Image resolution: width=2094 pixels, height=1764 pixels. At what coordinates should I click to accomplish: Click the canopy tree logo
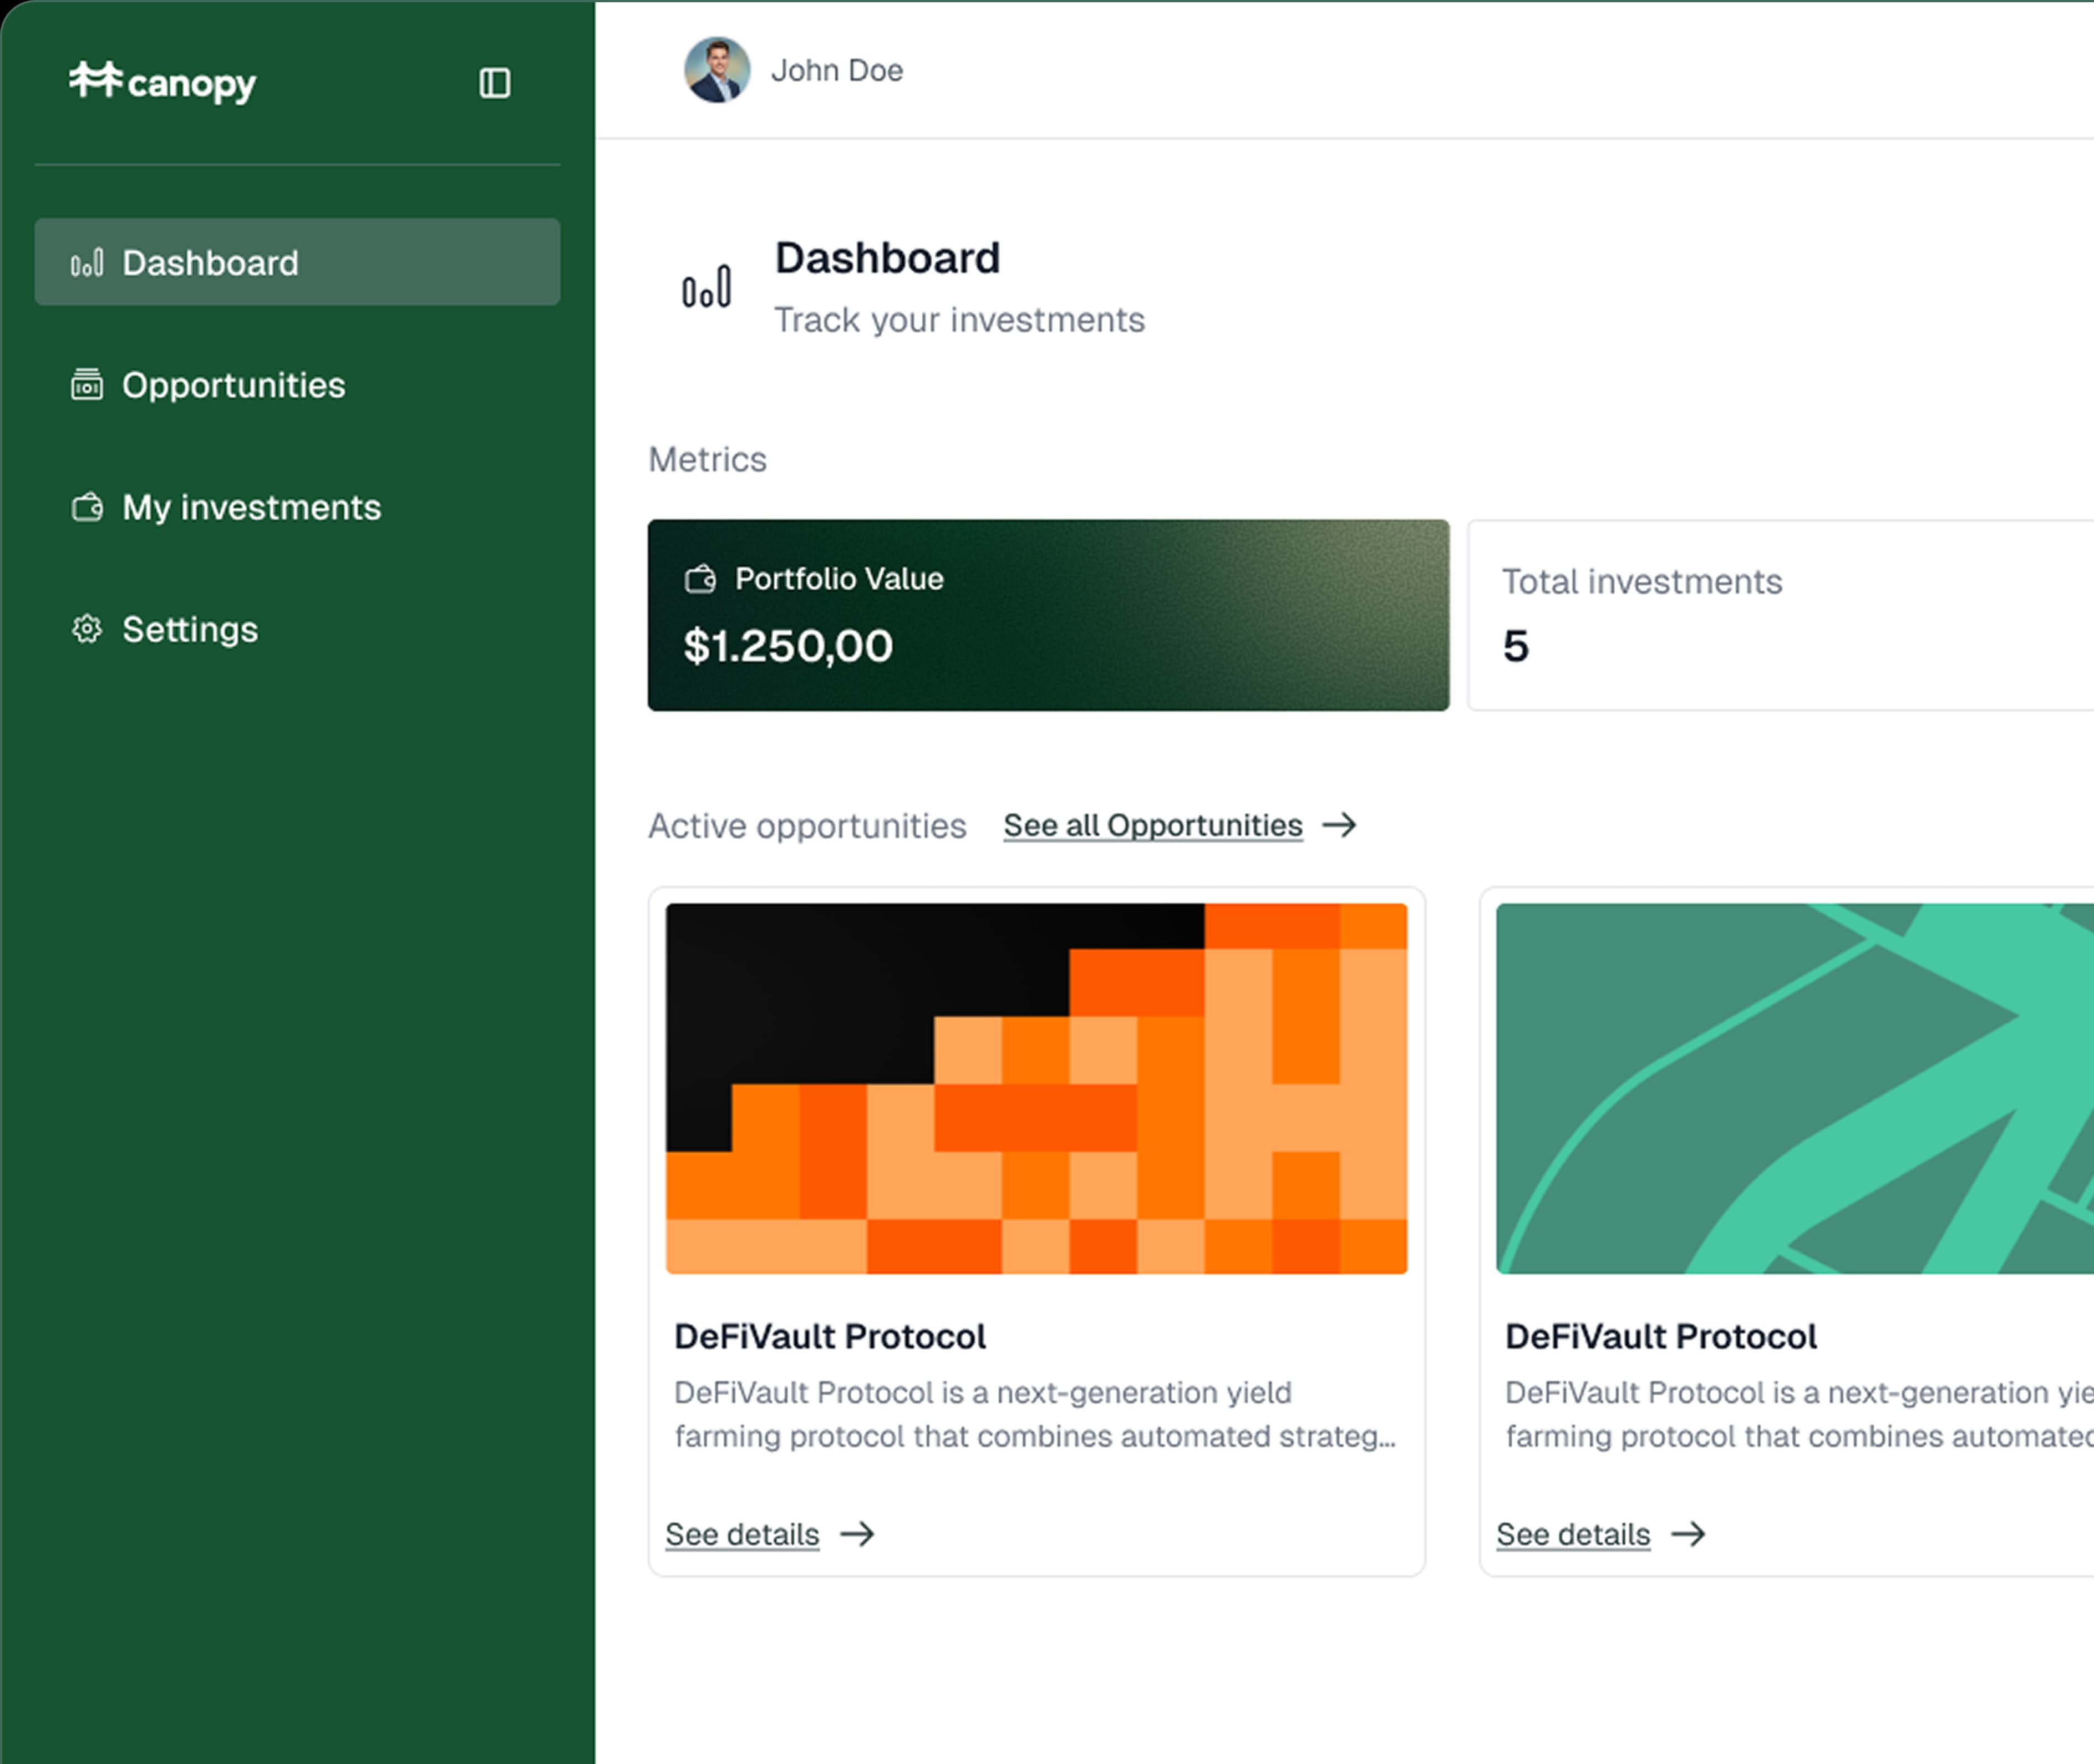click(x=95, y=82)
